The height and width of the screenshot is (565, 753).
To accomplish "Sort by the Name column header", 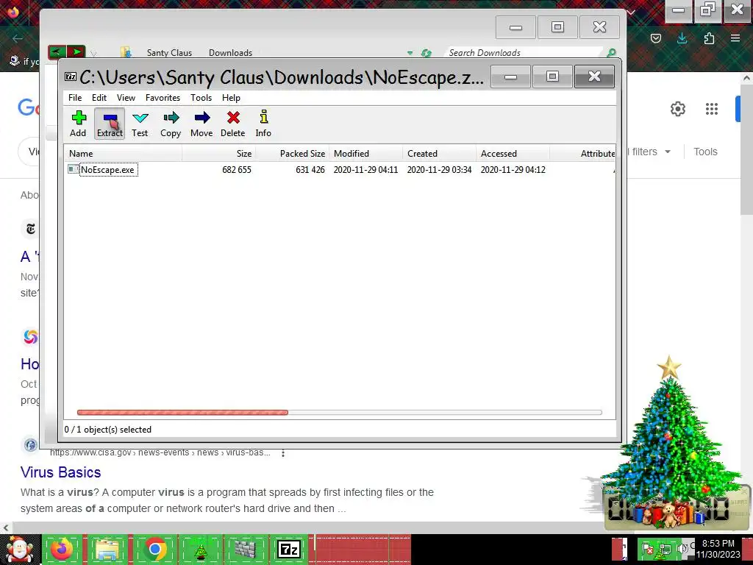I will click(124, 154).
